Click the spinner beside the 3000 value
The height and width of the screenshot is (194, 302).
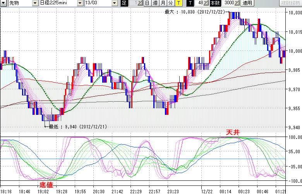click(x=237, y=3)
